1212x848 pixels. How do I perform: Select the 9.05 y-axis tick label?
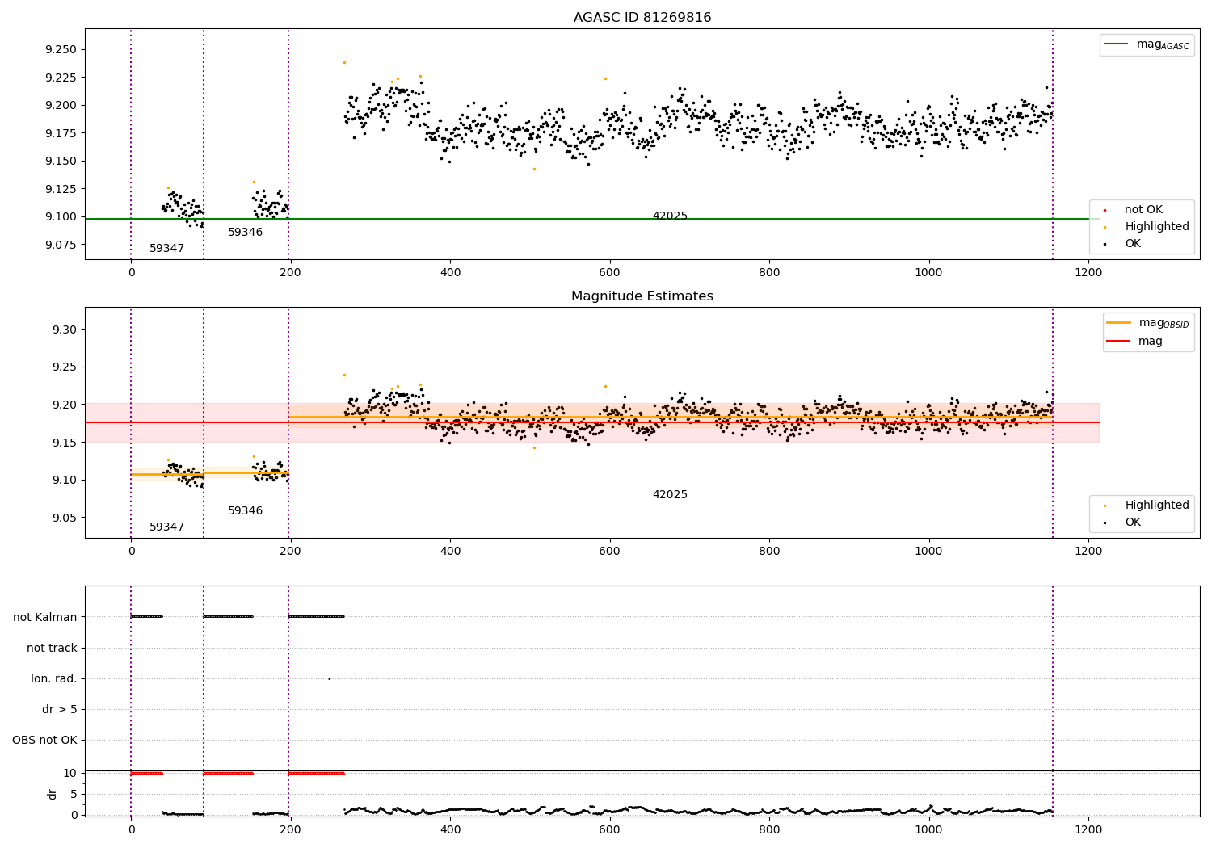coord(64,518)
